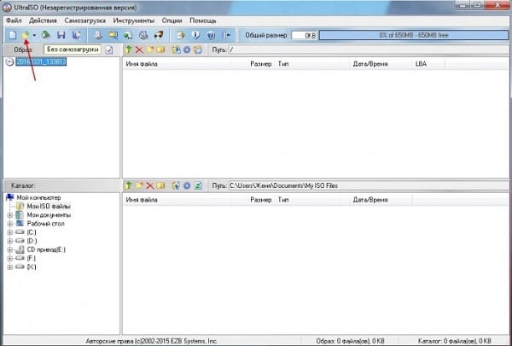Viewport: 512px width, 346px height.
Task: Expand the (C:) drive node
Action: point(10,232)
